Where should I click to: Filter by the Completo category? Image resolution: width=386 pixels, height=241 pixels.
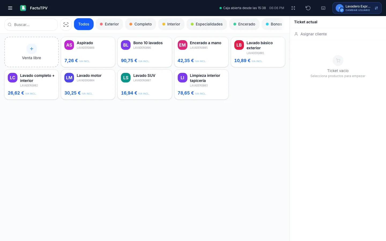(x=140, y=24)
